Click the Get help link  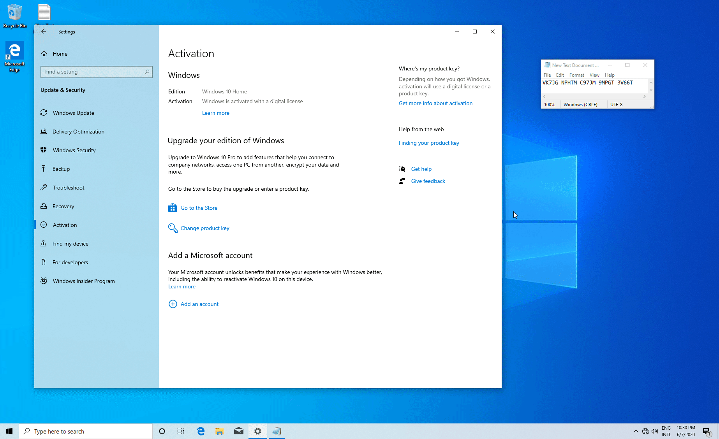tap(421, 169)
